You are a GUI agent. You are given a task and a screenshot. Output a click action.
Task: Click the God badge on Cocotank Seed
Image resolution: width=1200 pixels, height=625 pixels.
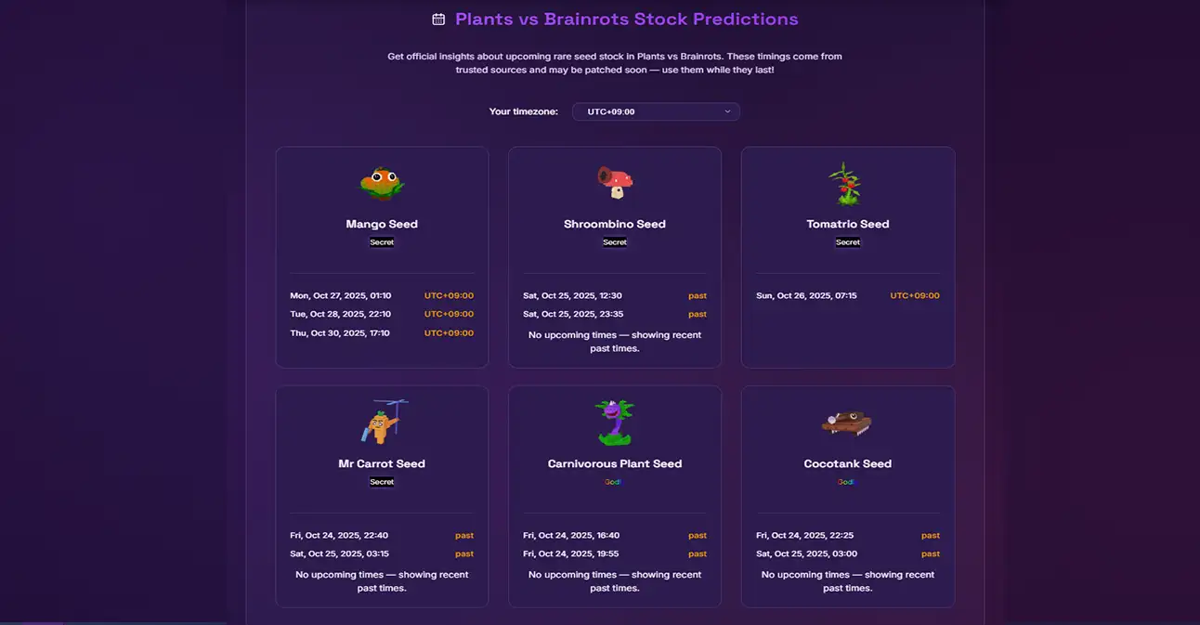click(x=847, y=481)
